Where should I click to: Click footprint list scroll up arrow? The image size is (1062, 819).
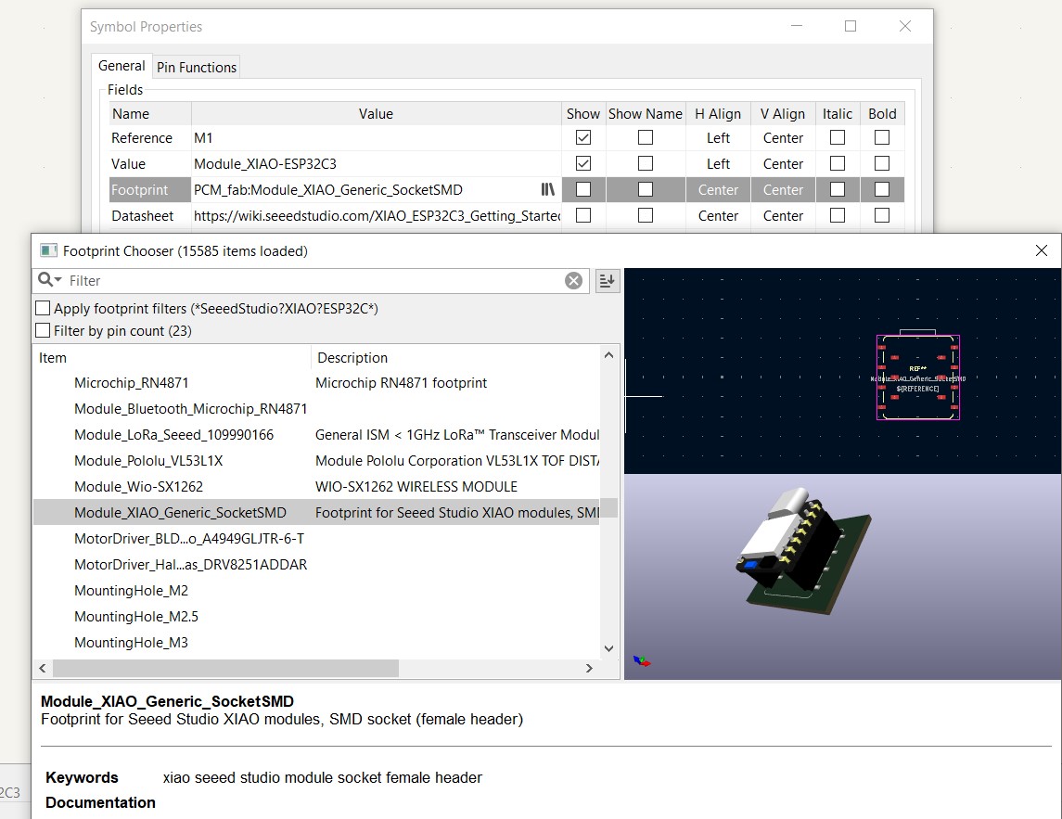click(608, 355)
